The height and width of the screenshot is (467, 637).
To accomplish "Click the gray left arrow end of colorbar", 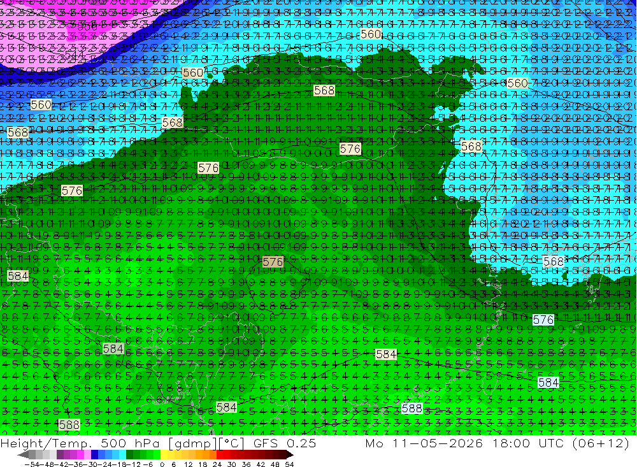I will pyautogui.click(x=23, y=454).
